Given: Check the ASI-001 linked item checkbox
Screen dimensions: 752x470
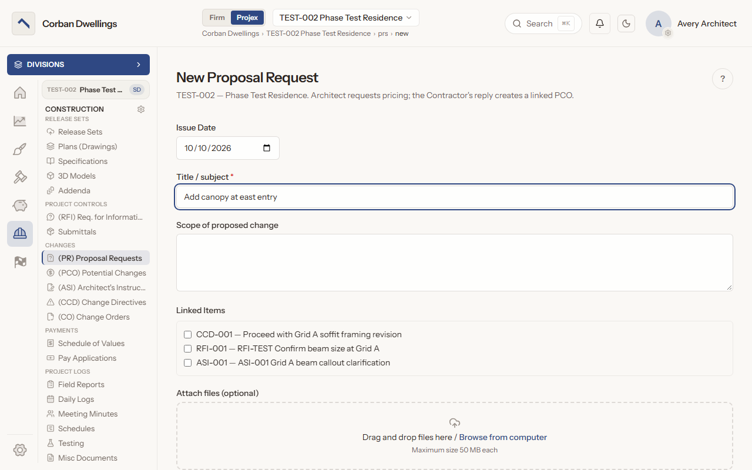Looking at the screenshot, I should 188,363.
